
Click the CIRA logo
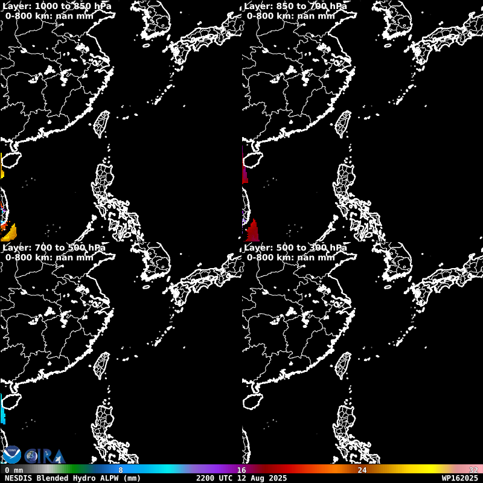pos(45,456)
